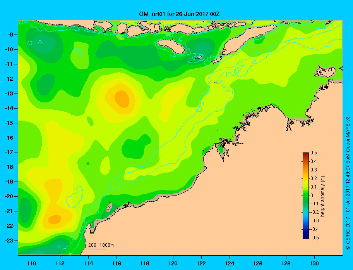
Task: Click the title "OM_nrt01 for 26-Jun-2017 00Z"
Action: pos(179,14)
